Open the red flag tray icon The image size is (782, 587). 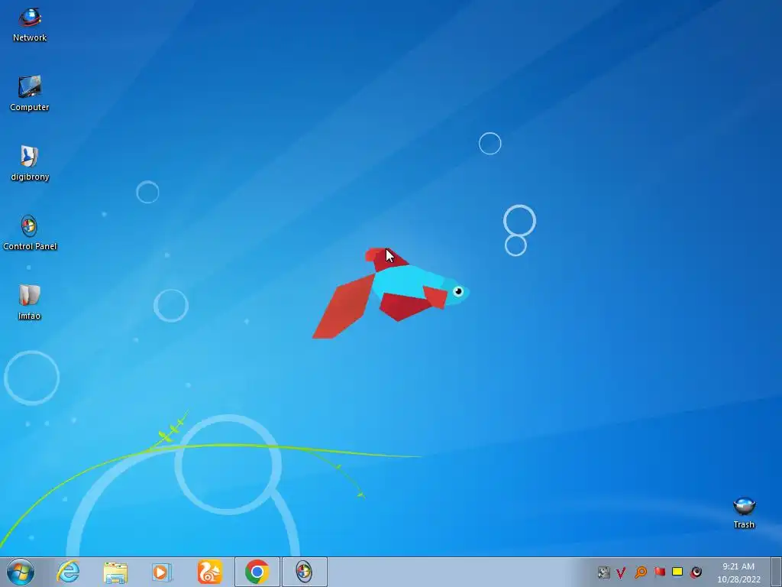pos(659,572)
